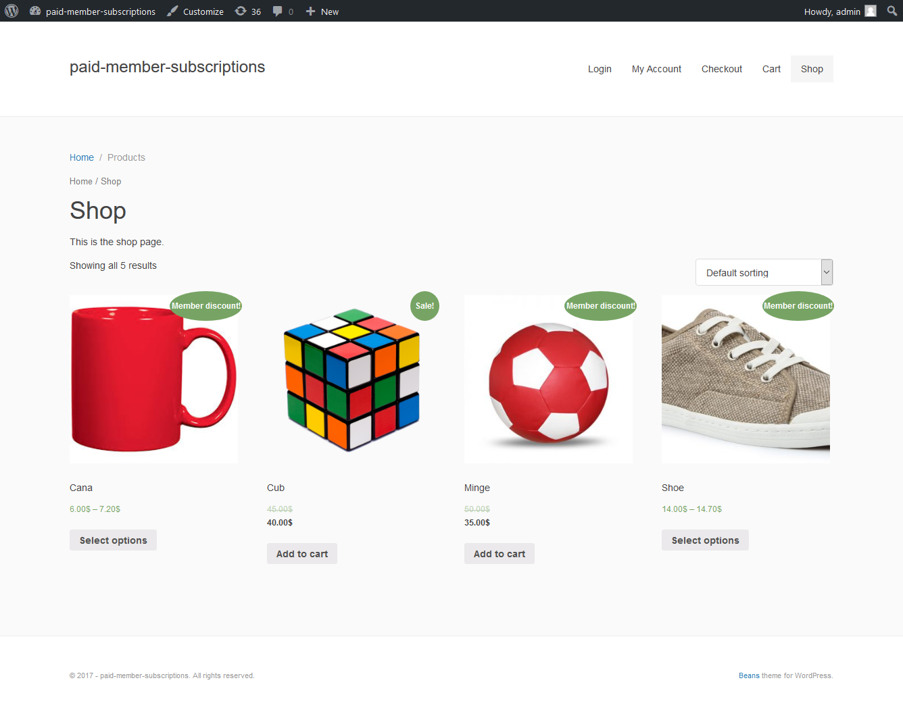The image size is (903, 718).
Task: Open the comments bubble icon
Action: click(x=278, y=11)
